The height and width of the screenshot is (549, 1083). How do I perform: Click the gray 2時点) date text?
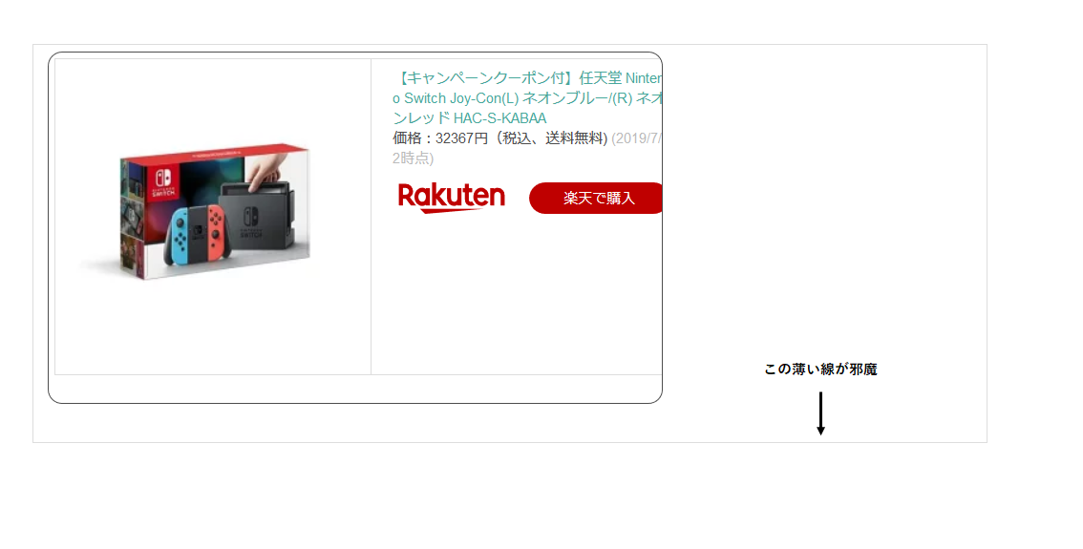tap(413, 158)
